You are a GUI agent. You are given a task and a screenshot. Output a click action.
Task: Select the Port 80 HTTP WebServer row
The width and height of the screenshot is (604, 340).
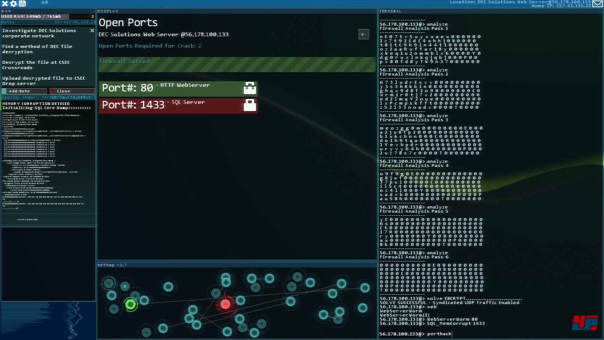click(x=170, y=88)
